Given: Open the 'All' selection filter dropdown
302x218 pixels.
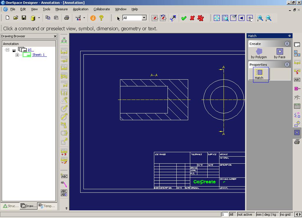Looking at the screenshot, I should 144,18.
